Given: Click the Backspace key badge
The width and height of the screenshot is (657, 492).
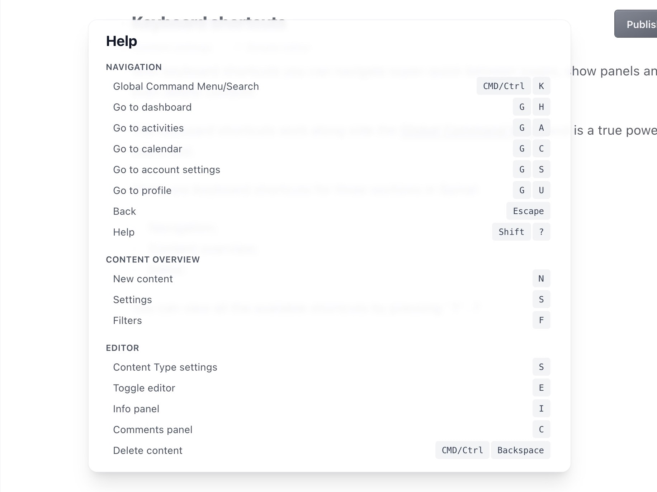Looking at the screenshot, I should [x=520, y=450].
